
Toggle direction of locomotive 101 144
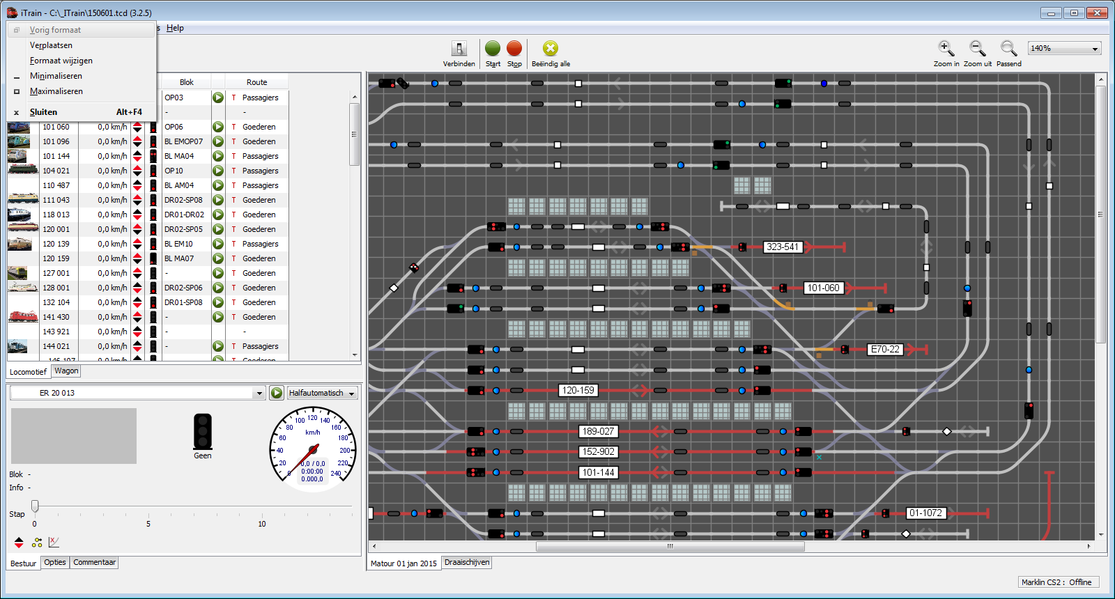[x=137, y=156]
